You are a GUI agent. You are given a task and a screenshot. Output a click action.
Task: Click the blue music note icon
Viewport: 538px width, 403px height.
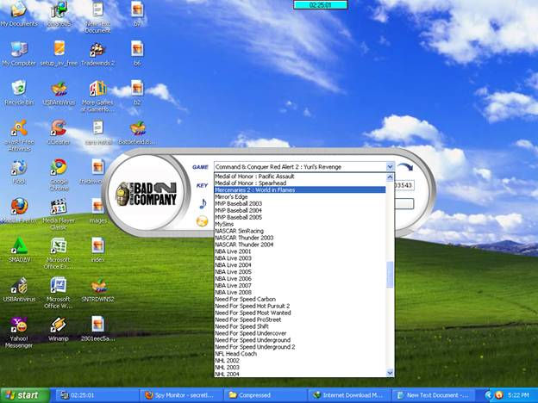(203, 203)
